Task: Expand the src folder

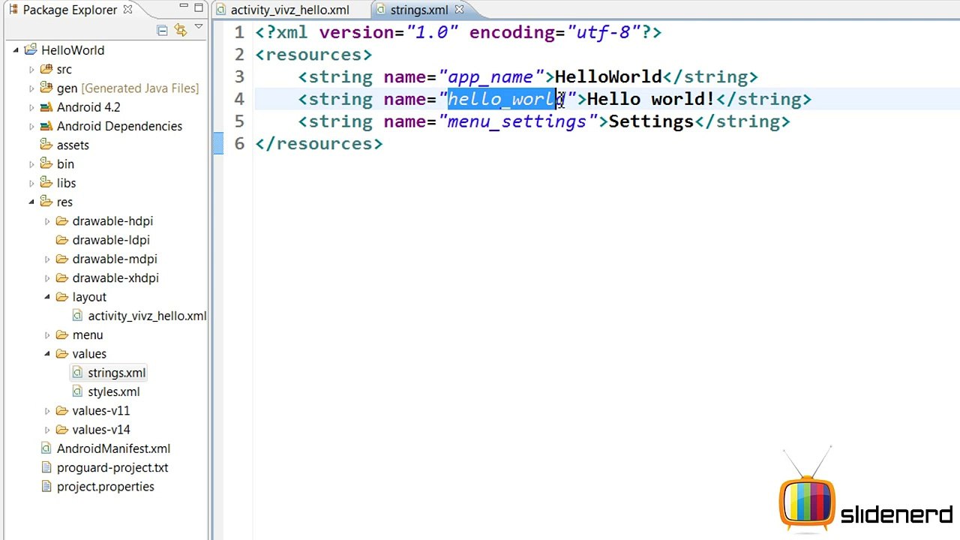Action: click(31, 70)
